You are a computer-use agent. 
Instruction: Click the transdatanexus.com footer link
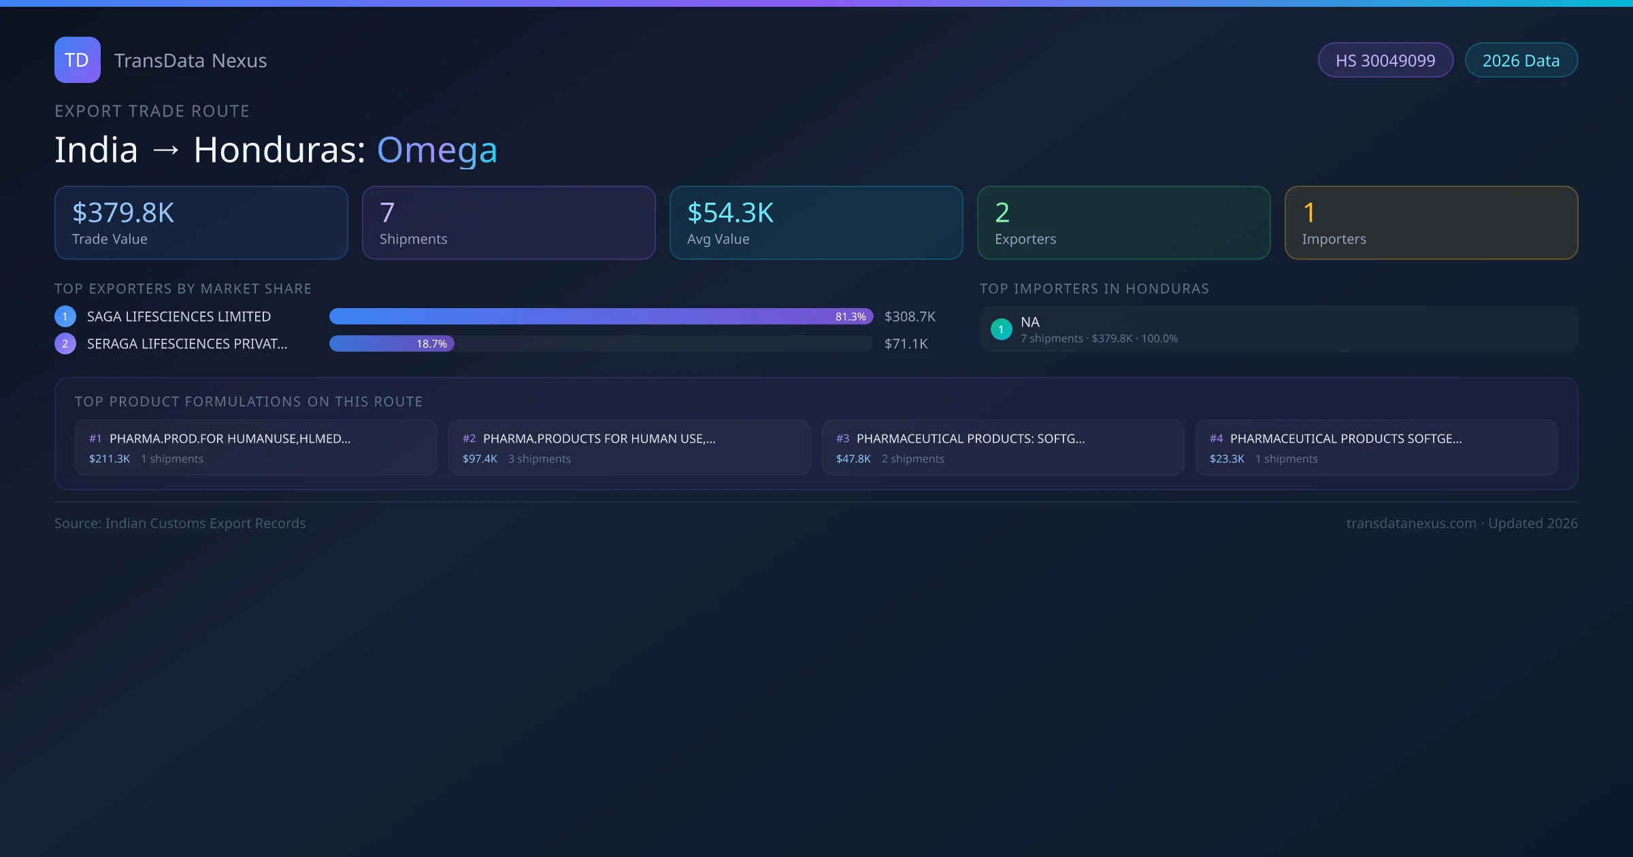[x=1411, y=523]
